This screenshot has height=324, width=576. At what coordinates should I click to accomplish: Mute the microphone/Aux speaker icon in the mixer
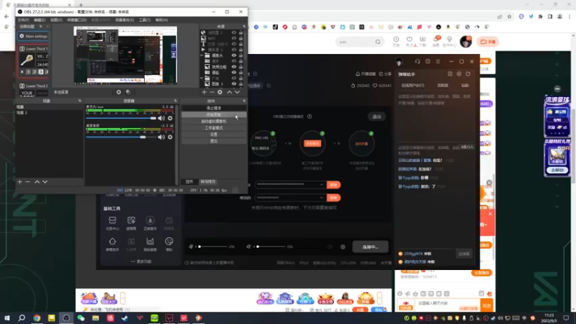(x=161, y=118)
